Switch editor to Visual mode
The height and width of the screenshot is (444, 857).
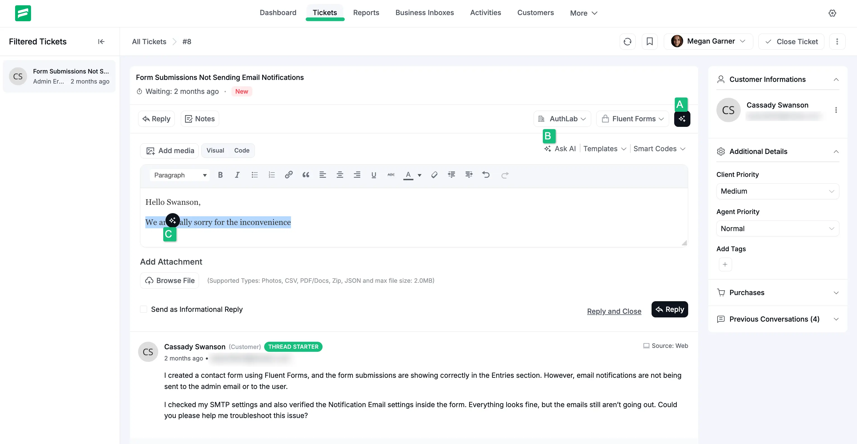pyautogui.click(x=215, y=151)
